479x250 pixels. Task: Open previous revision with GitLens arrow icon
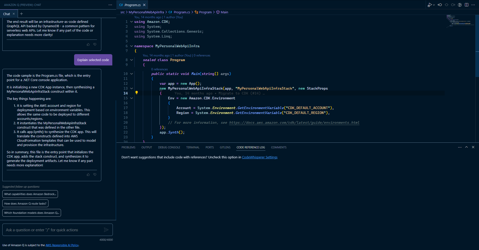pyautogui.click(x=440, y=5)
